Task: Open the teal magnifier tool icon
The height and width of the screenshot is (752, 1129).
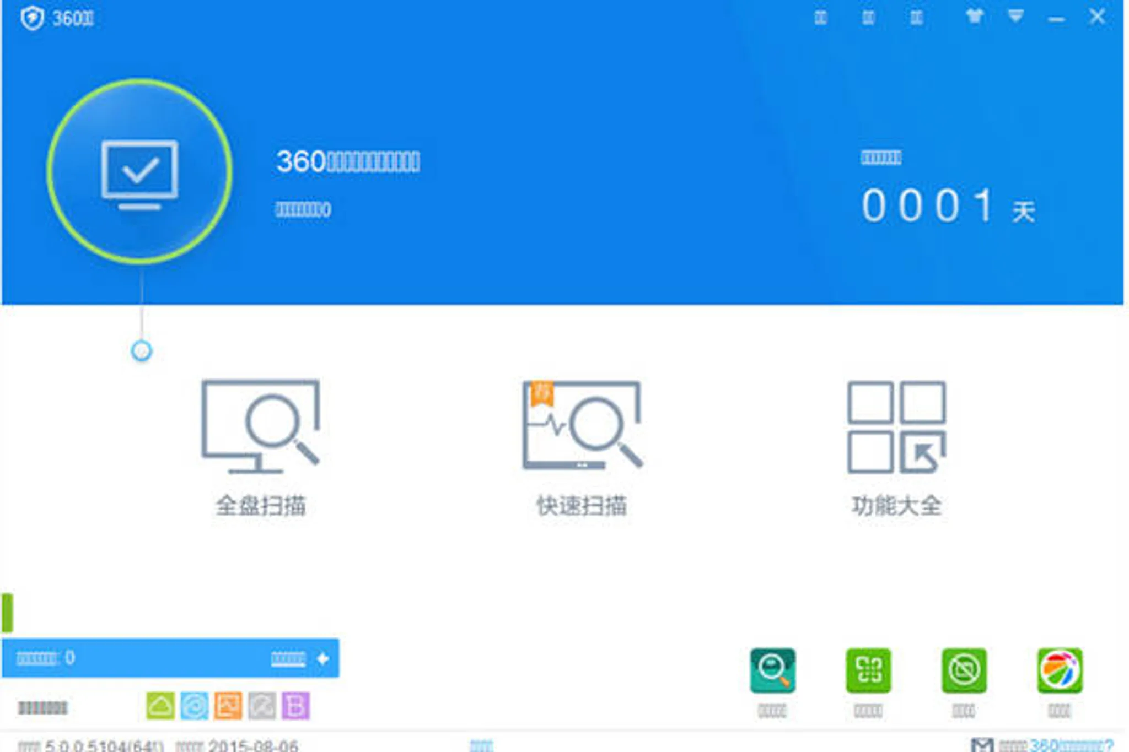Action: tap(772, 670)
